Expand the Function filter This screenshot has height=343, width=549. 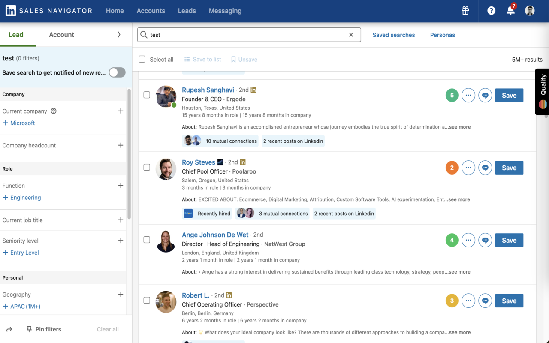tap(121, 186)
